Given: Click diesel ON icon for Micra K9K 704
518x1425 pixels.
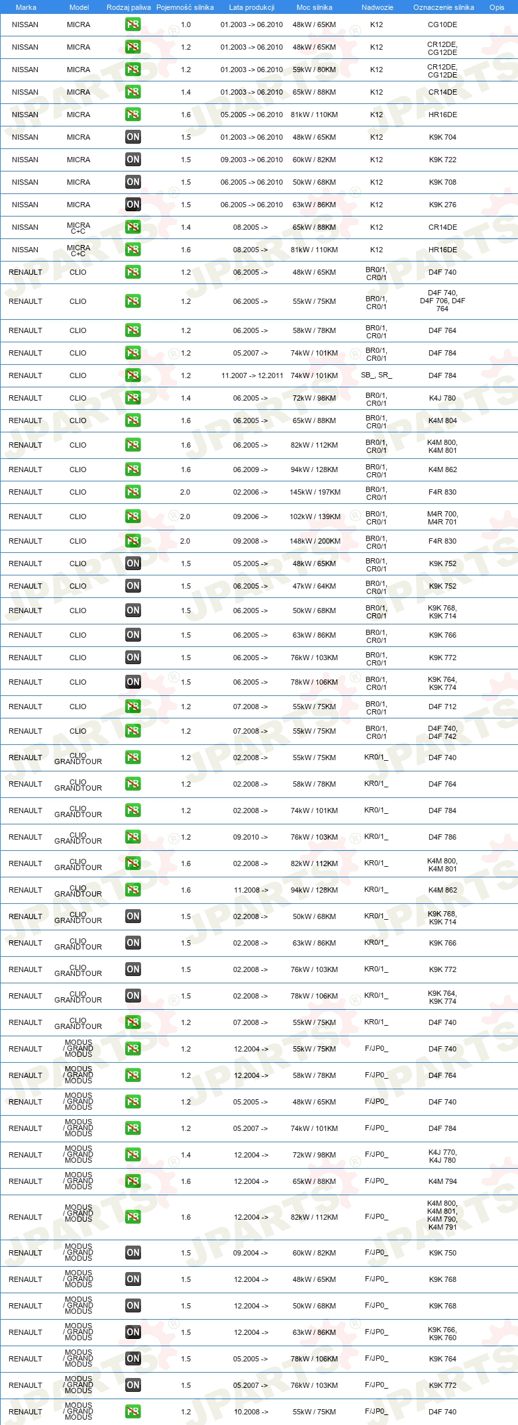Looking at the screenshot, I should tap(132, 137).
